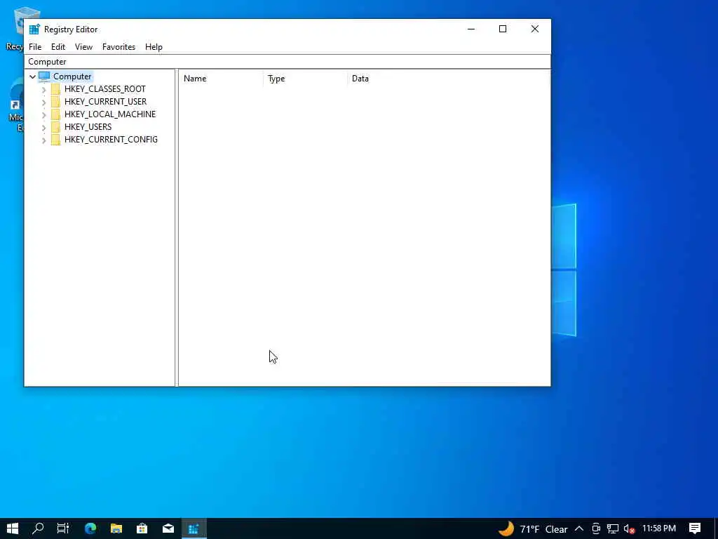Image resolution: width=718 pixels, height=539 pixels.
Task: Click the Meet Now tray icon
Action: click(596, 529)
